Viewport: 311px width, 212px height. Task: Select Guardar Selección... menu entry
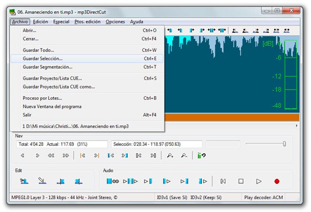point(87,59)
